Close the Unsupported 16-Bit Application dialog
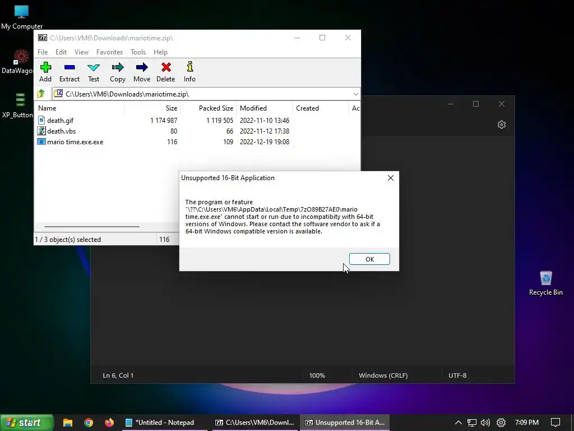Screen dimensions: 574x431 pos(391,178)
